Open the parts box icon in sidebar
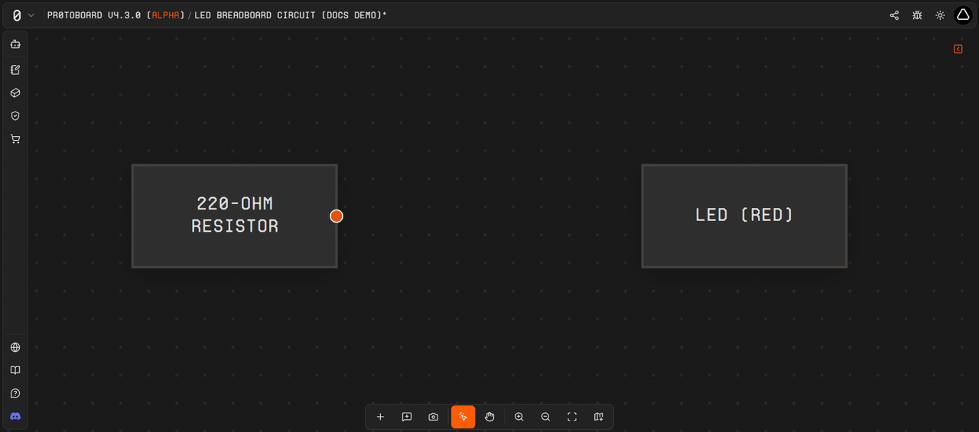979x432 pixels. click(x=15, y=93)
